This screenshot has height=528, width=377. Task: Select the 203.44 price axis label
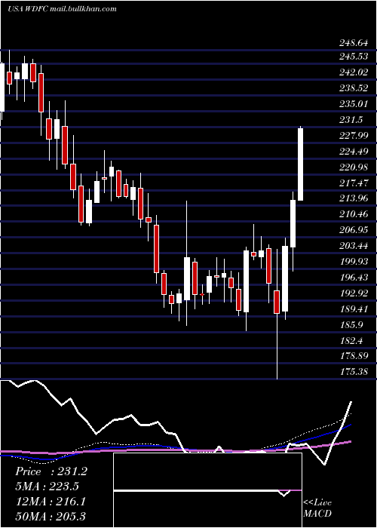pyautogui.click(x=354, y=246)
